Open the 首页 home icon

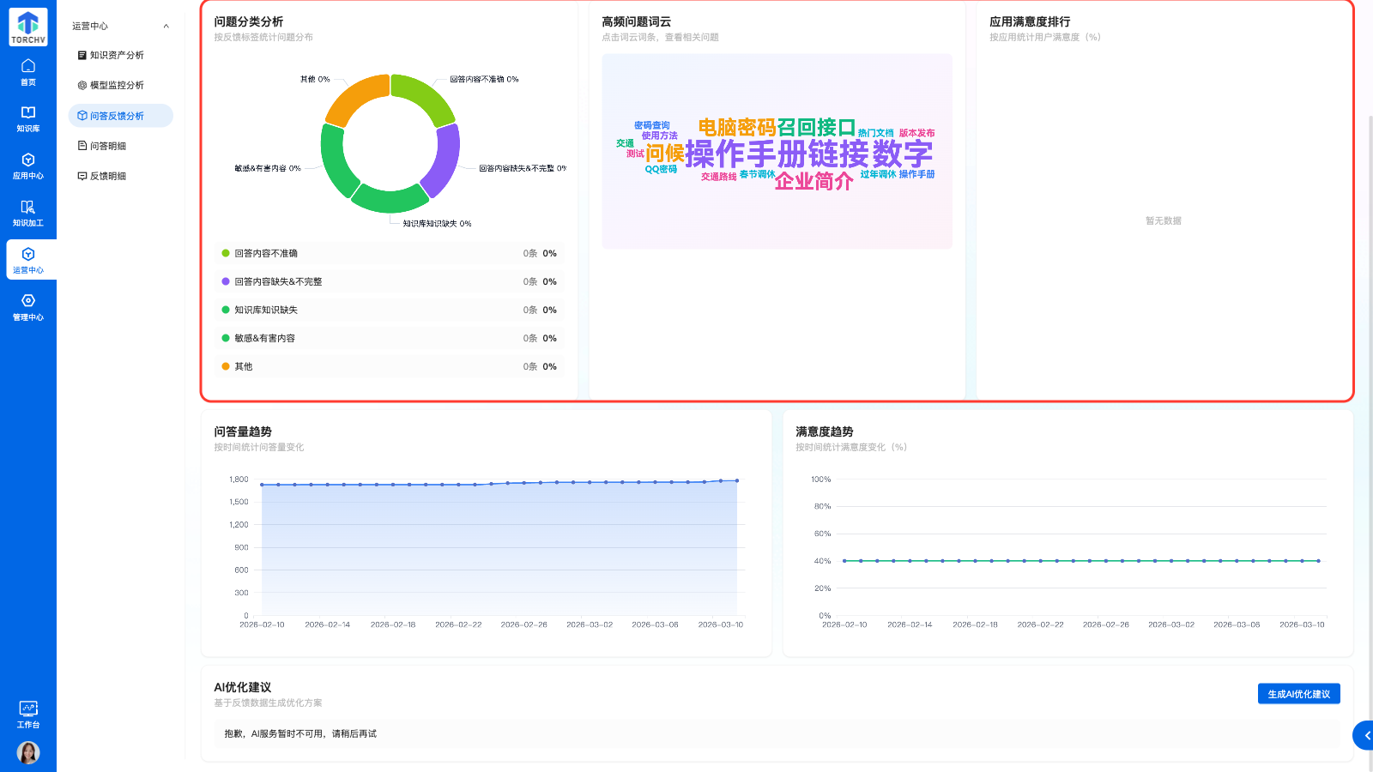(x=28, y=72)
